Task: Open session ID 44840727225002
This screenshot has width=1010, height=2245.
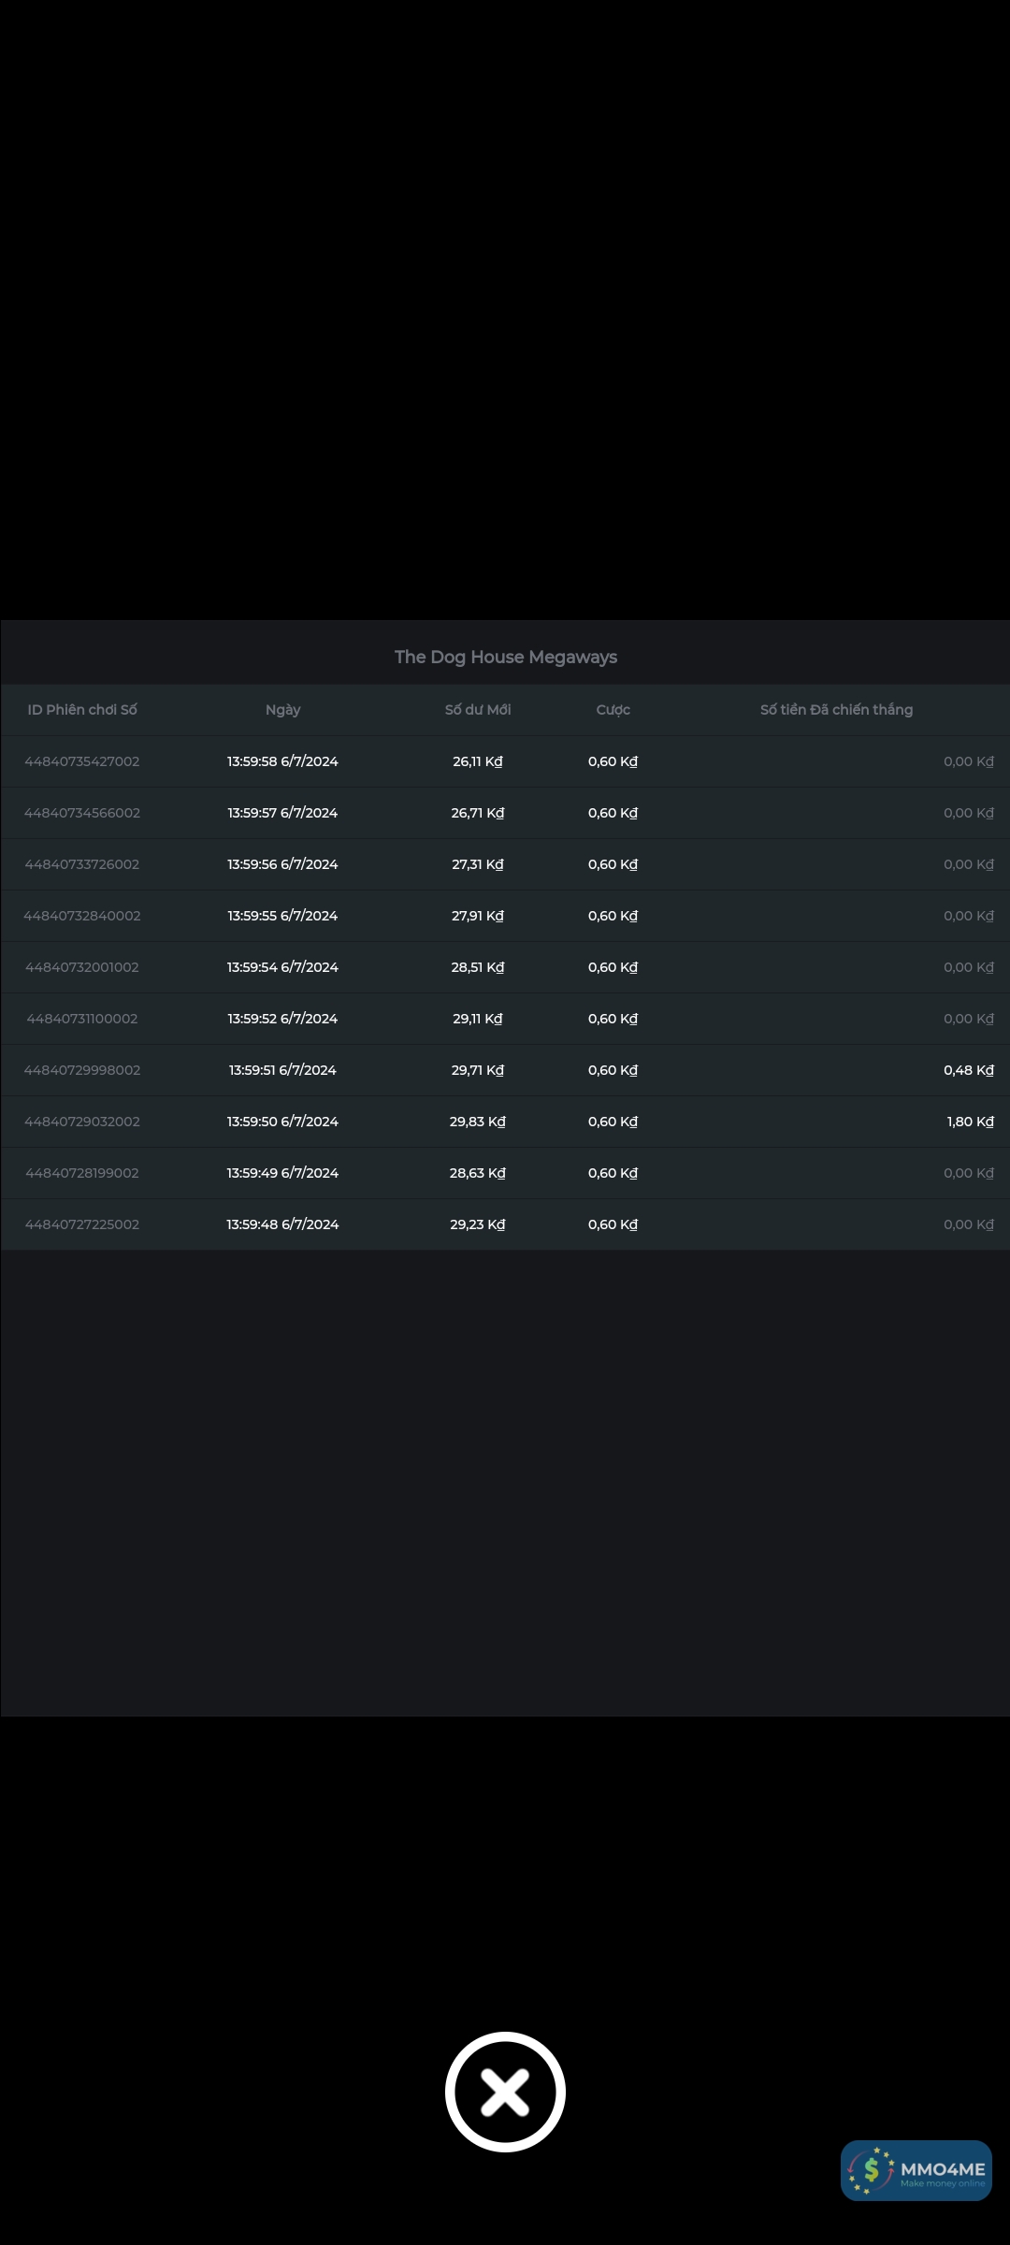Action: coord(82,1224)
